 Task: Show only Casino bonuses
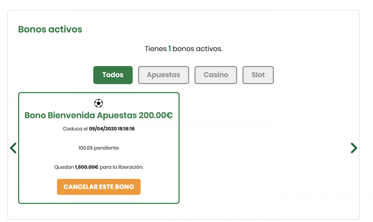[x=216, y=75]
